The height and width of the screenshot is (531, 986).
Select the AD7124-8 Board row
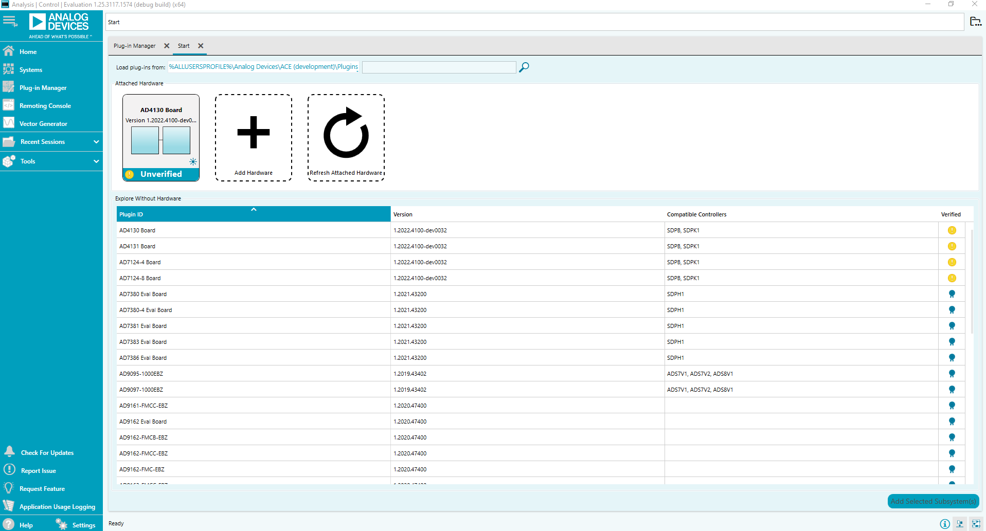[x=541, y=278]
